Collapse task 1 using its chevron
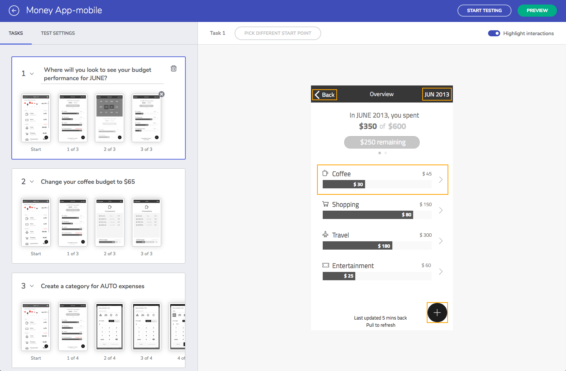The height and width of the screenshot is (371, 566). pyautogui.click(x=32, y=73)
